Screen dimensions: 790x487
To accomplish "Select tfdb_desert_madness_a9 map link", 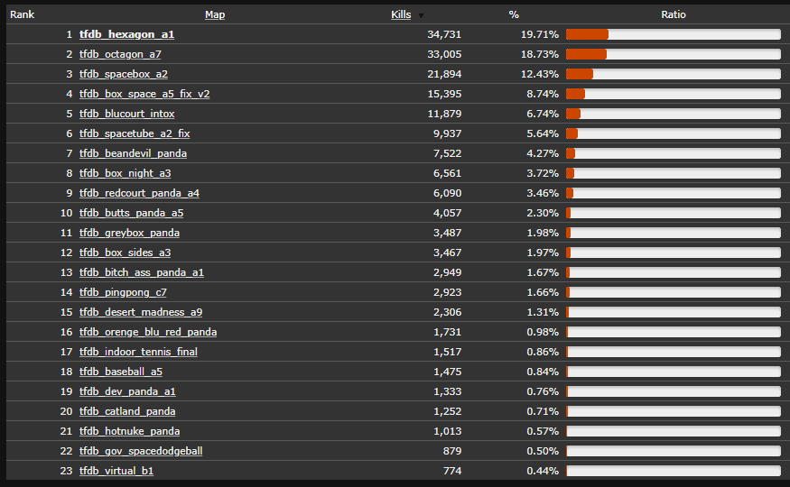I will click(x=141, y=312).
